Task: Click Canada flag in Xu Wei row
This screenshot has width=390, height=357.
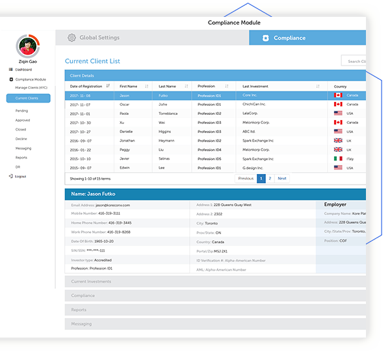Action: pyautogui.click(x=338, y=122)
